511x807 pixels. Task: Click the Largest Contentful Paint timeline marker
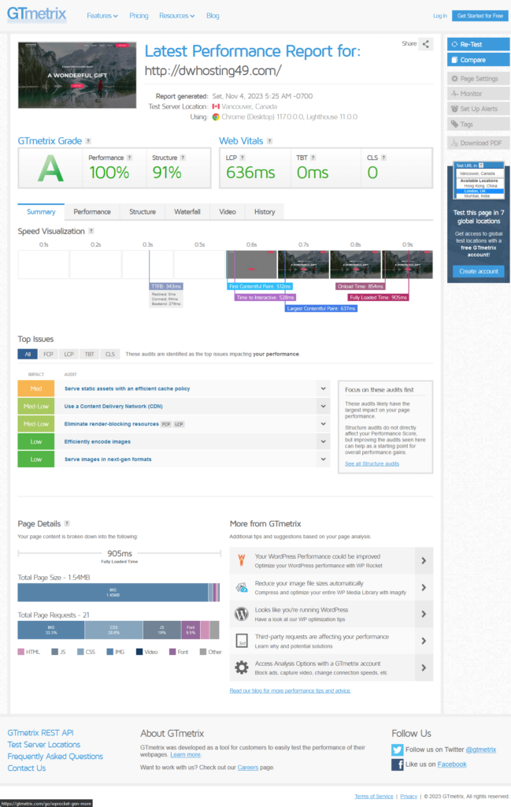321,308
